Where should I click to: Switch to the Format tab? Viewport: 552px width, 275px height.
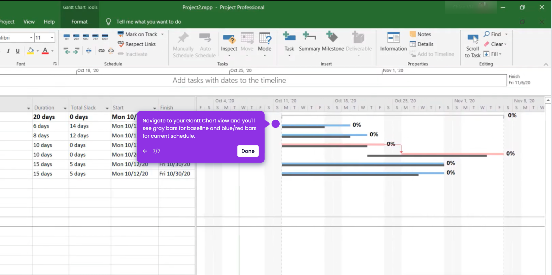click(x=79, y=21)
